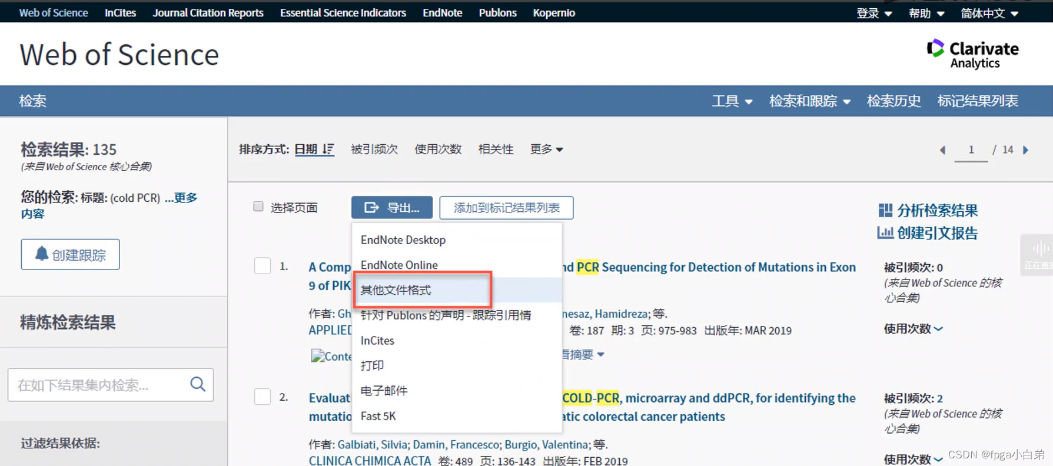Image resolution: width=1053 pixels, height=466 pixels.
Task: Open the 简体中文 language dropdown
Action: point(989,13)
